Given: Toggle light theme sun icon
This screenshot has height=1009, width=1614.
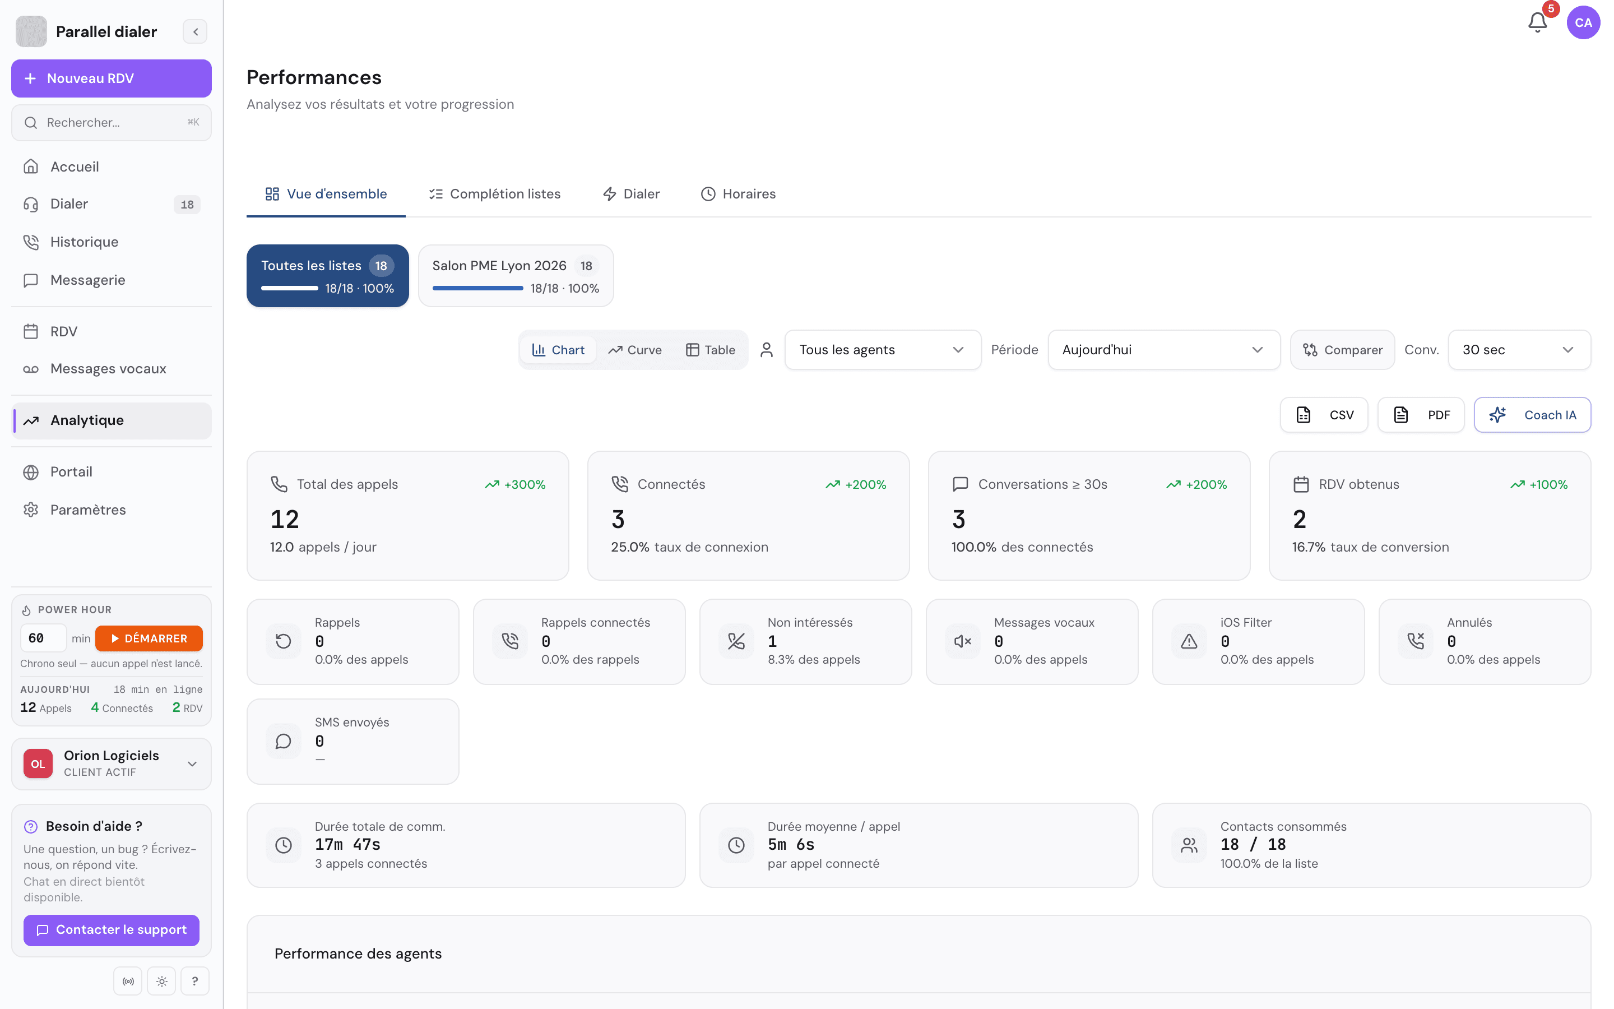Looking at the screenshot, I should 161,981.
